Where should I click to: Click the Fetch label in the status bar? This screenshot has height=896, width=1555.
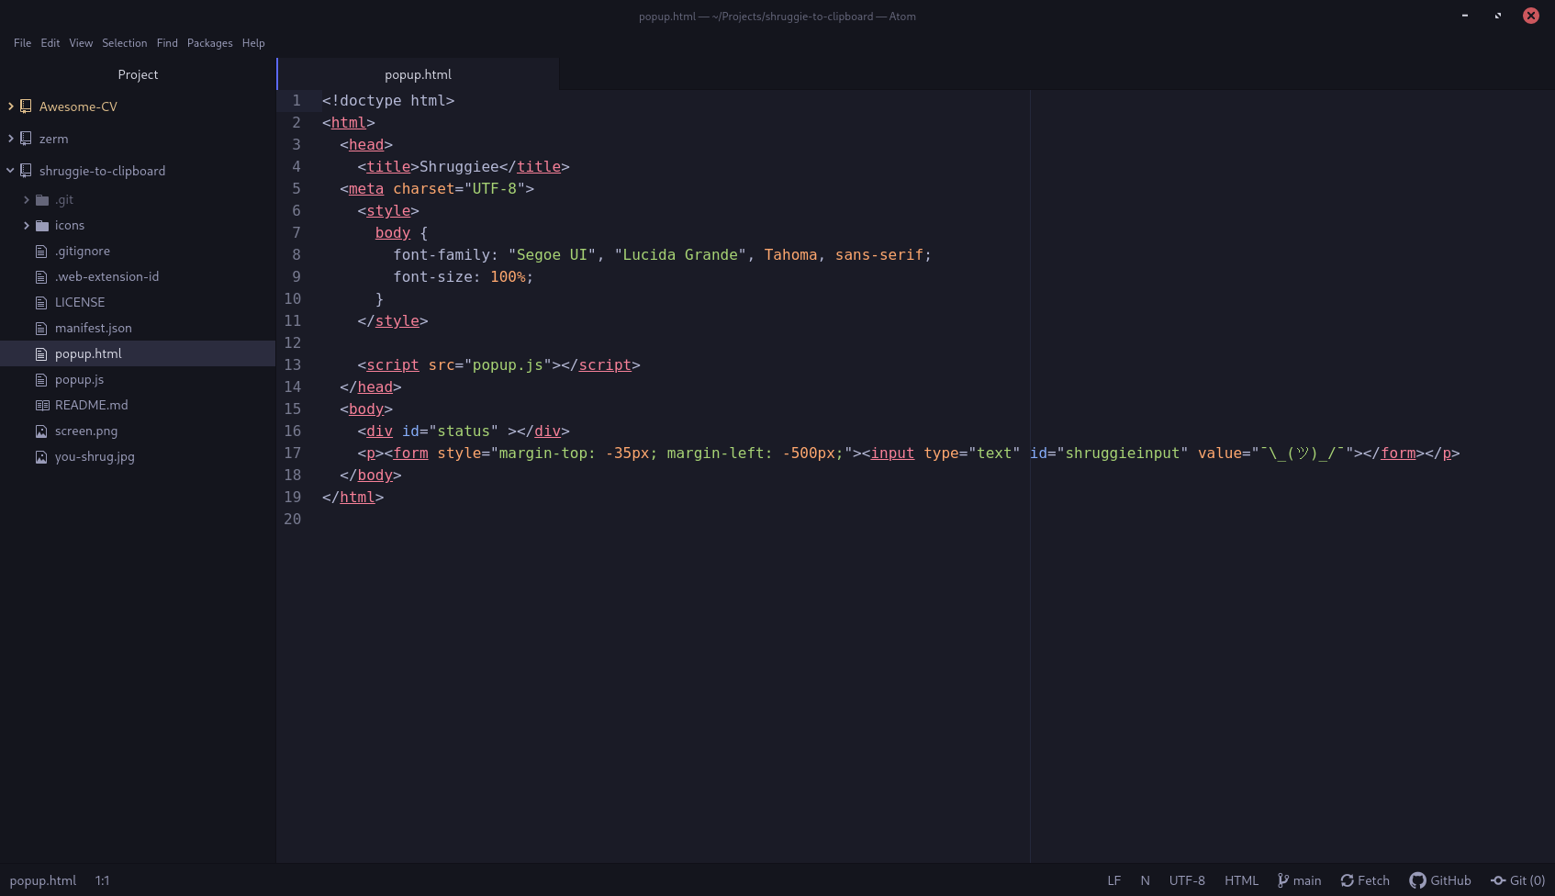1373,880
